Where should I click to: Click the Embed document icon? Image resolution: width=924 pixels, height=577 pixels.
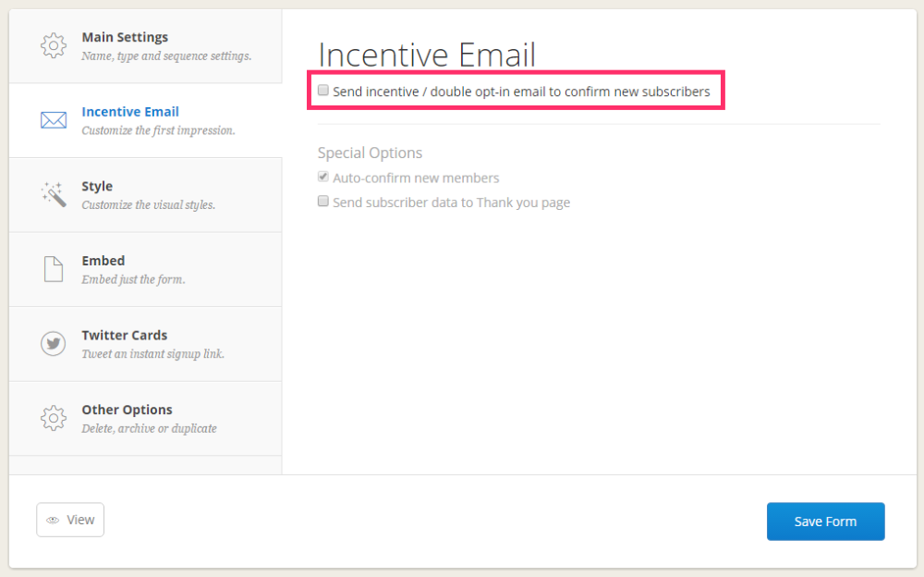coord(53,269)
